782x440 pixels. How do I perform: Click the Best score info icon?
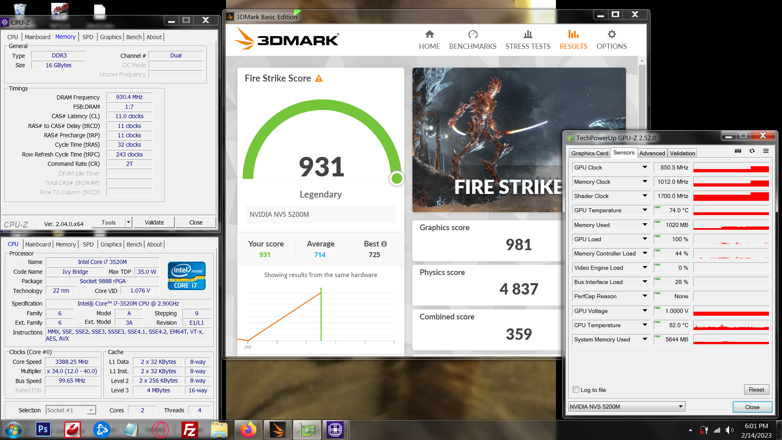[x=384, y=244]
